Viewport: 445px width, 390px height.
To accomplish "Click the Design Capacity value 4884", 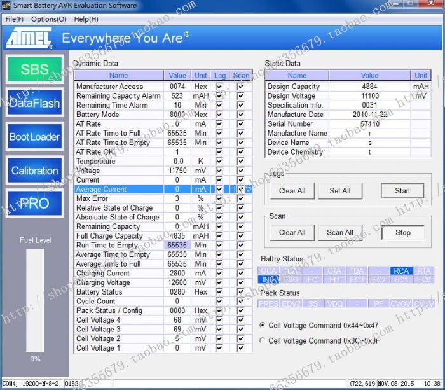I will (x=369, y=87).
